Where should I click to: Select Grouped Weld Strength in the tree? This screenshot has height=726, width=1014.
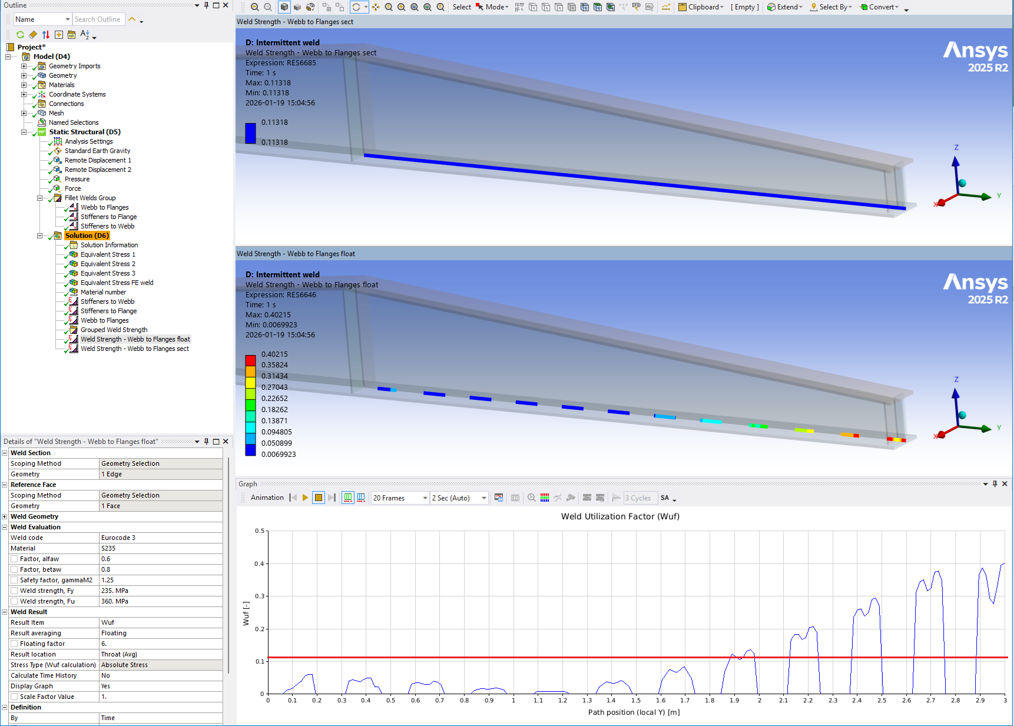tap(114, 330)
